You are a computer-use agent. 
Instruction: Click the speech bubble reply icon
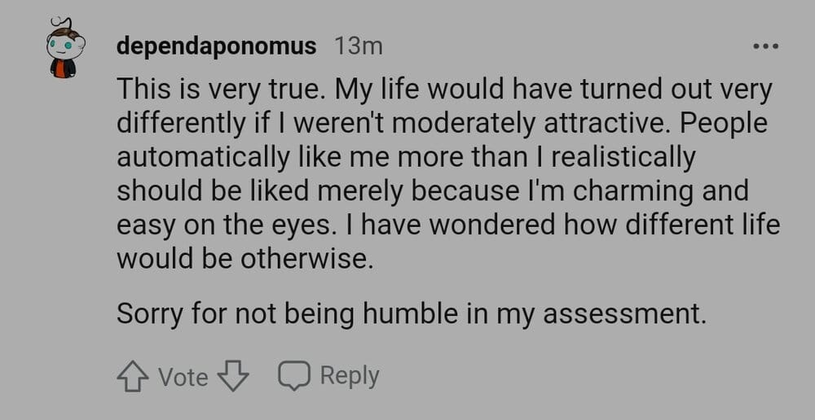pos(293,375)
